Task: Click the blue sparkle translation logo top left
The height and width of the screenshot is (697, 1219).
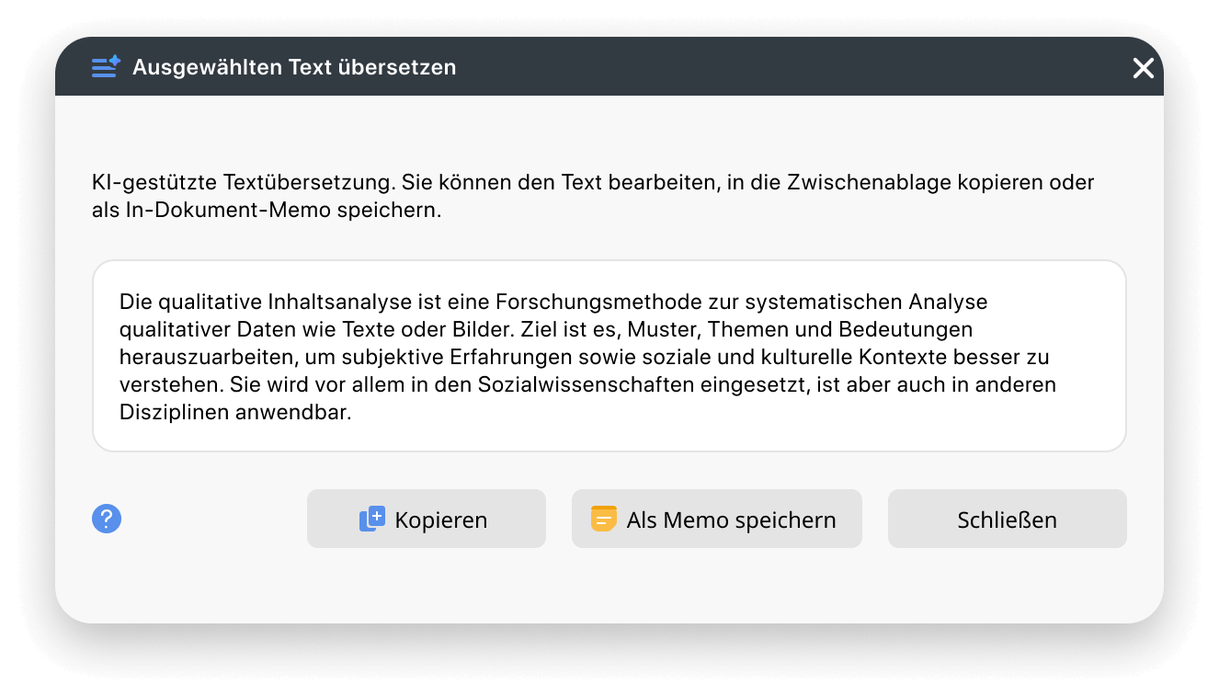Action: (x=105, y=66)
